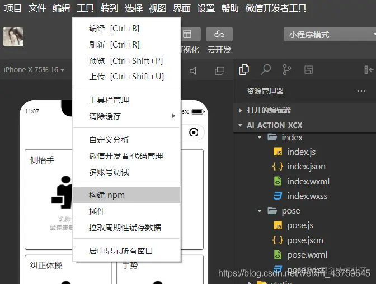This screenshot has width=376, height=284.
Task: Expand the 打开的编辑器 section
Action: tap(304, 110)
